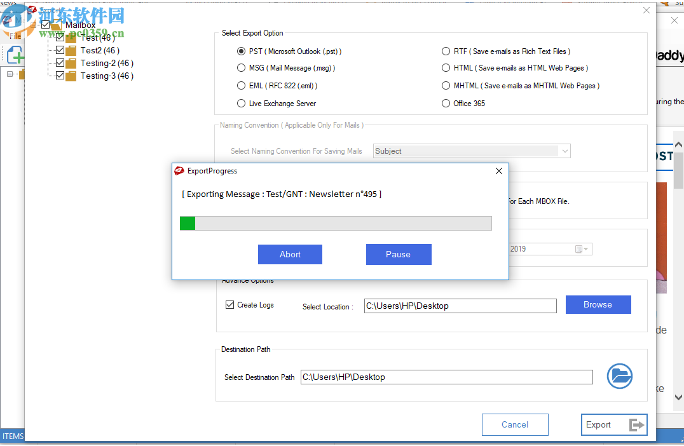Click the add-new-file icon in left sidebar
This screenshot has width=684, height=446.
pyautogui.click(x=14, y=55)
